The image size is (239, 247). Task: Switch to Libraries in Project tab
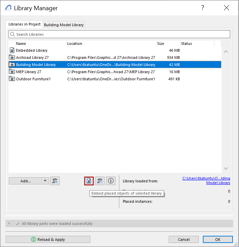click(24, 24)
